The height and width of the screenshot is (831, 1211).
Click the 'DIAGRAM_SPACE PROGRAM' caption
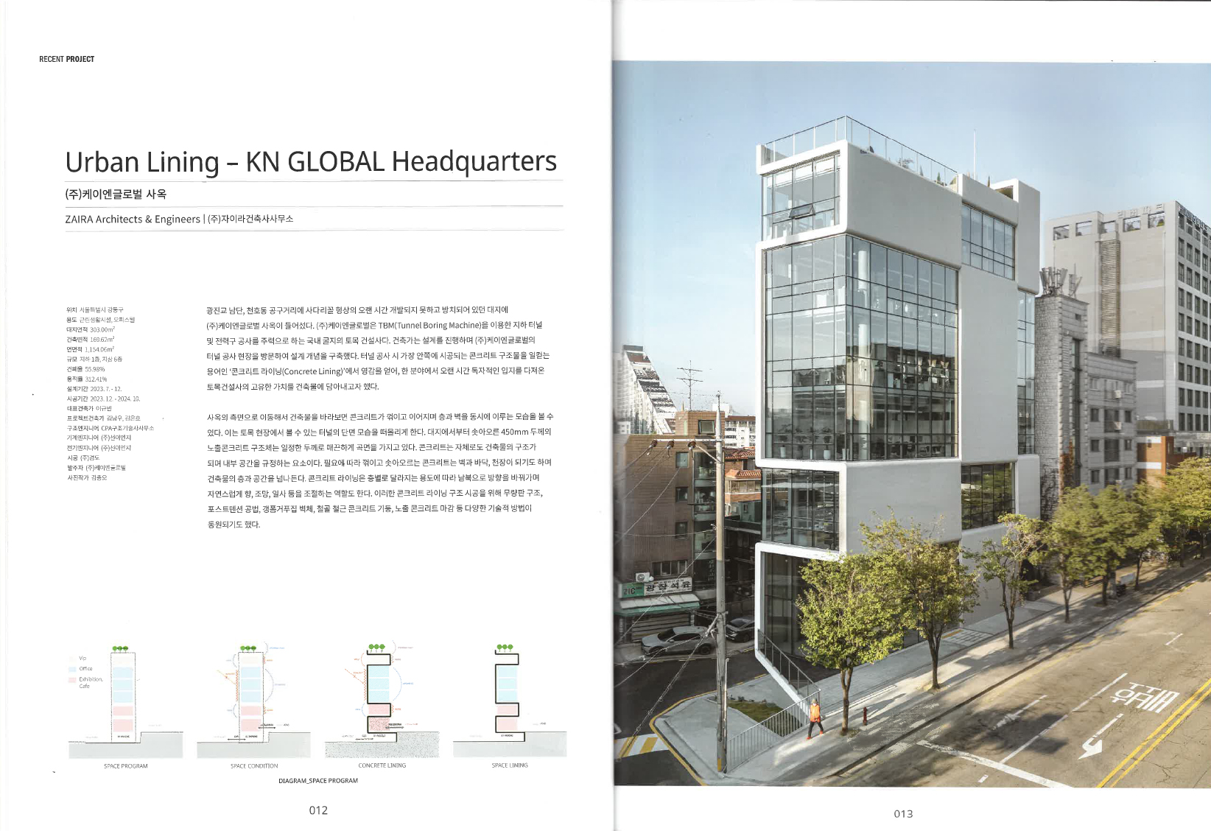coord(318,781)
